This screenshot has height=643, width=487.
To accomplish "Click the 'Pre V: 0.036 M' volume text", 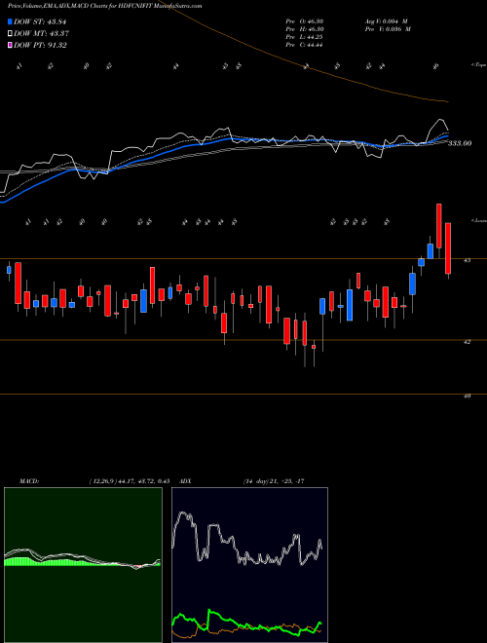I will pos(388,29).
